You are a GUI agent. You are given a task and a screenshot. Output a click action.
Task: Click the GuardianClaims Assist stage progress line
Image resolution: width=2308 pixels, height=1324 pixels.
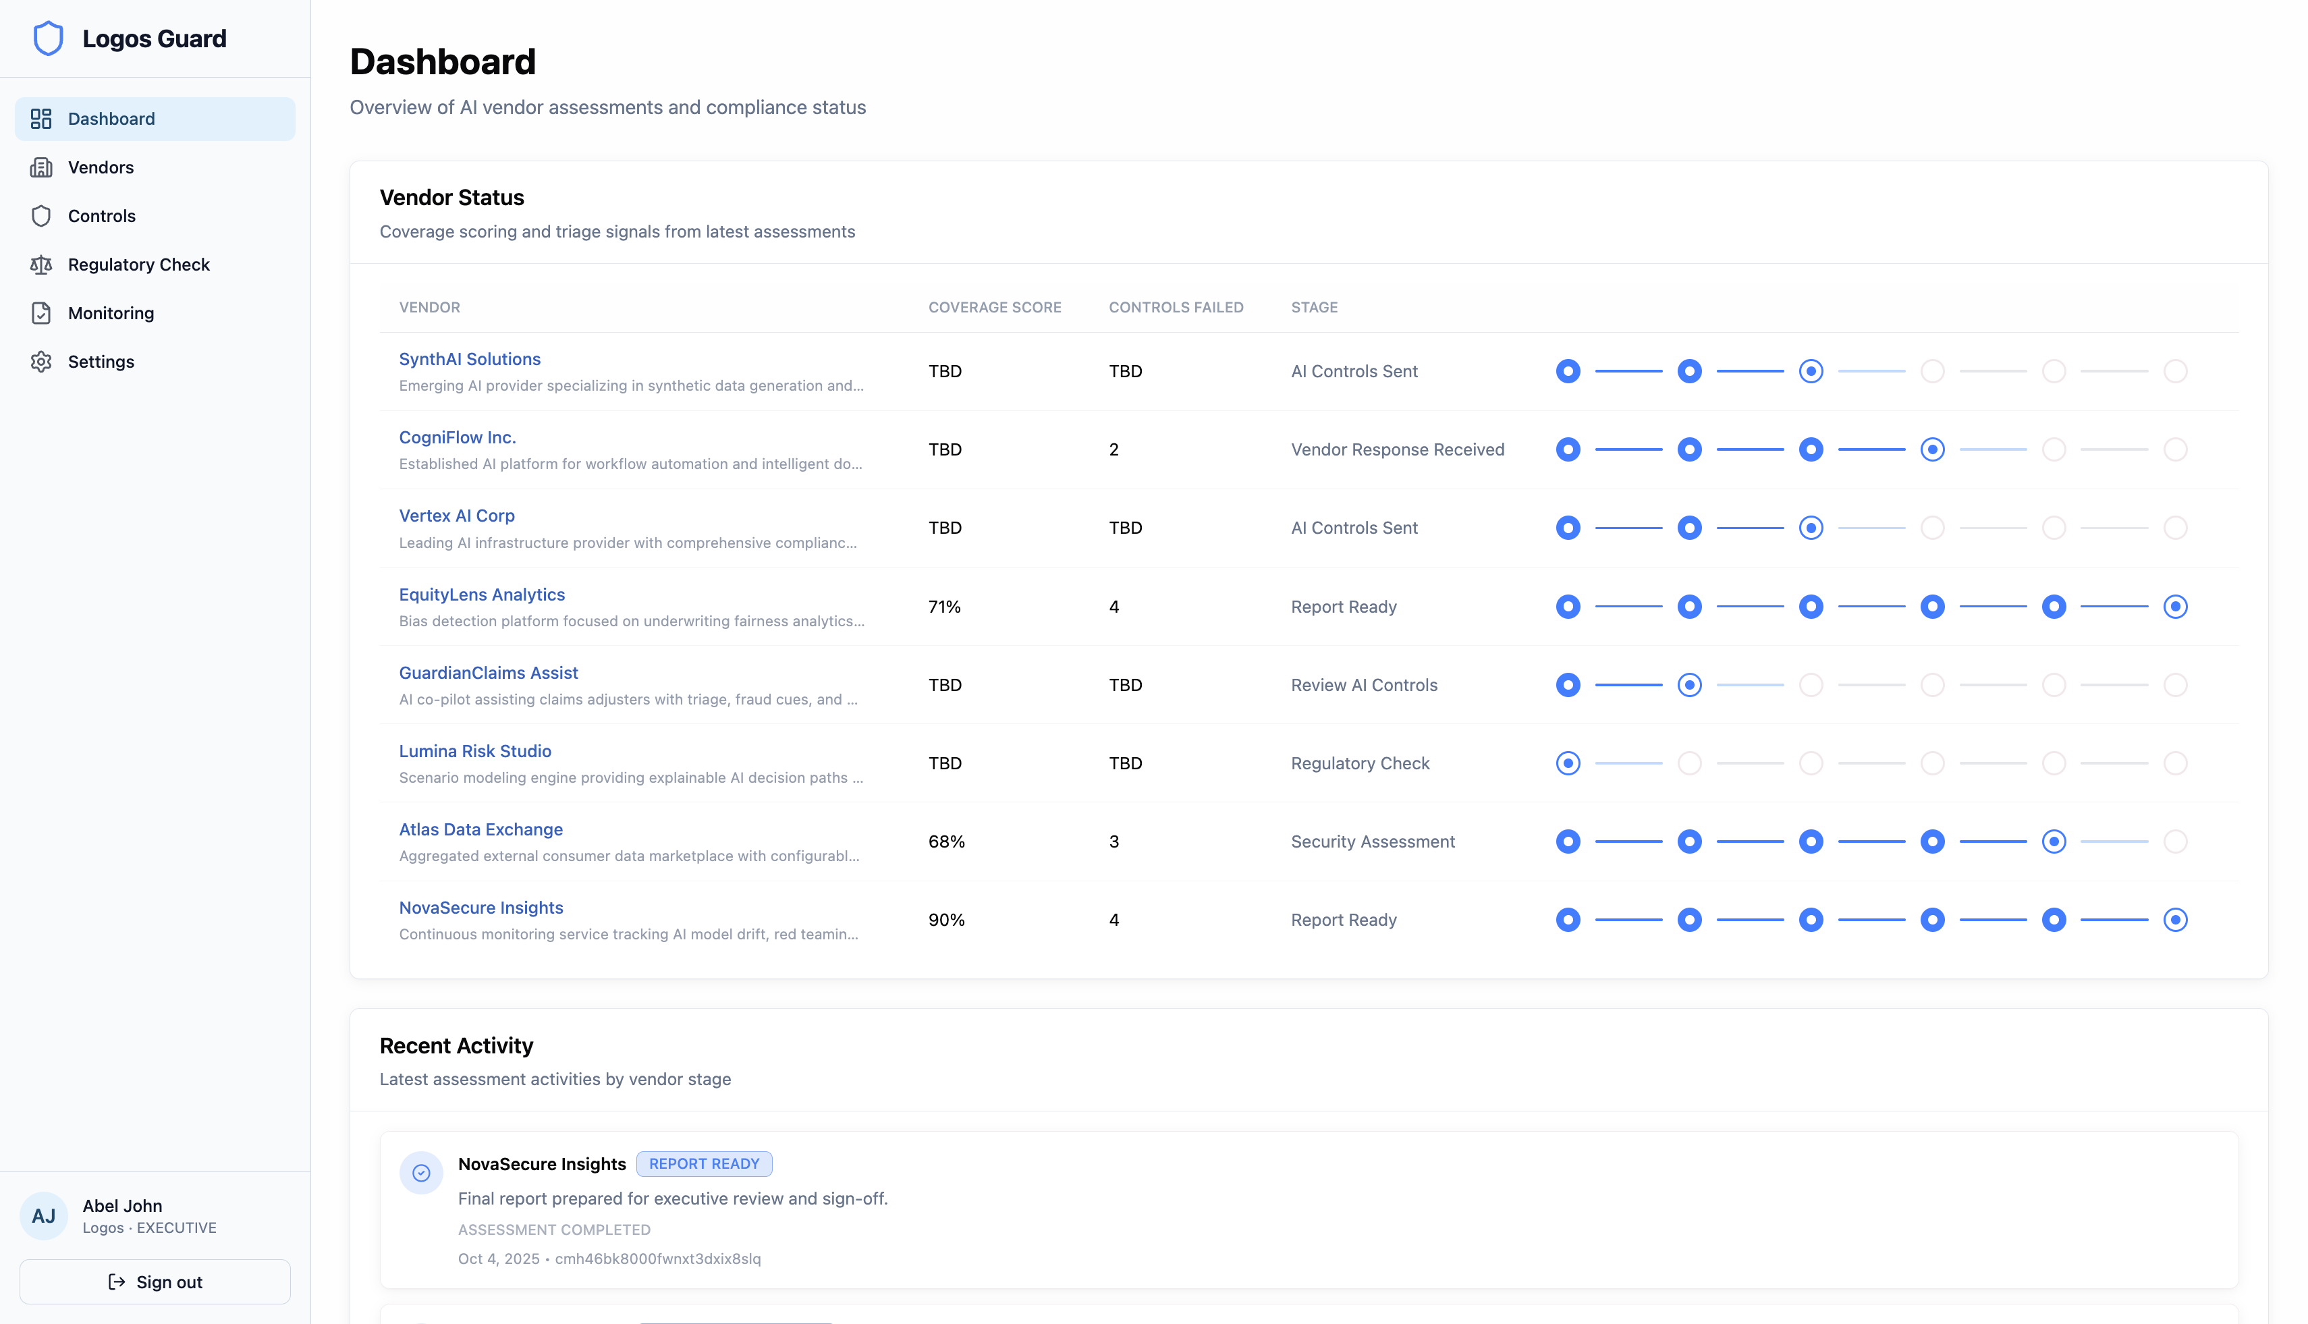[1628, 685]
